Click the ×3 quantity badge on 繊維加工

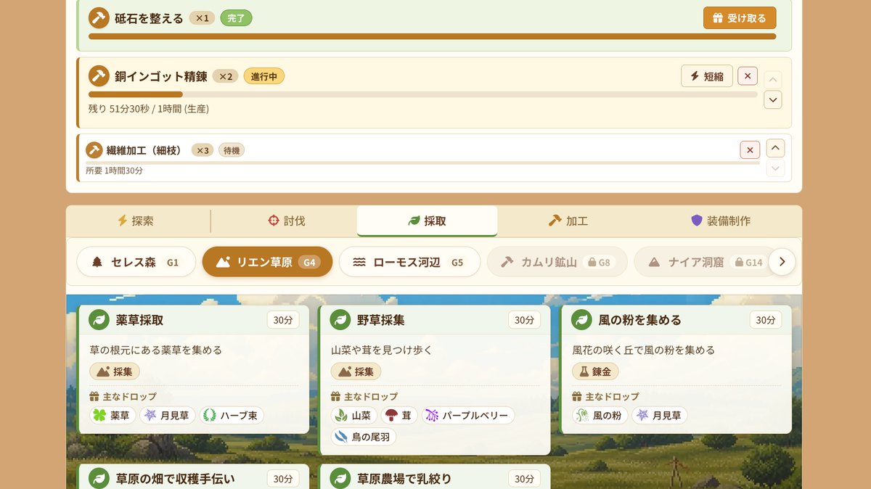pos(203,150)
